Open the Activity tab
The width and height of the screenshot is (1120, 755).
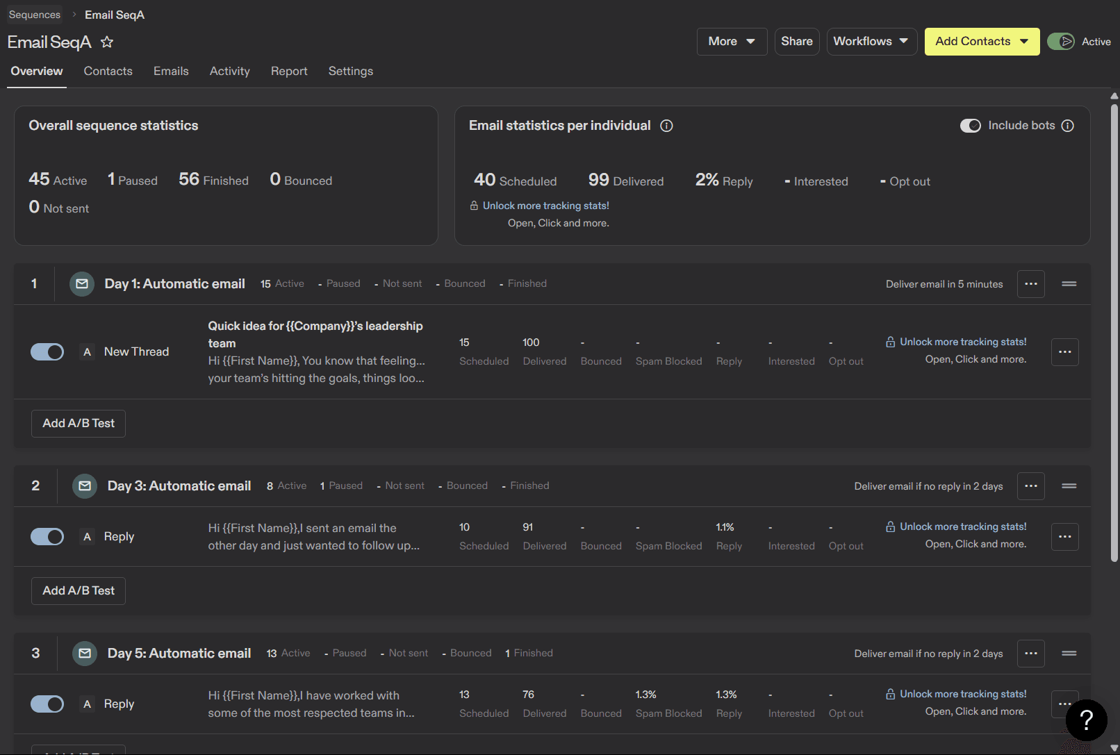click(230, 72)
